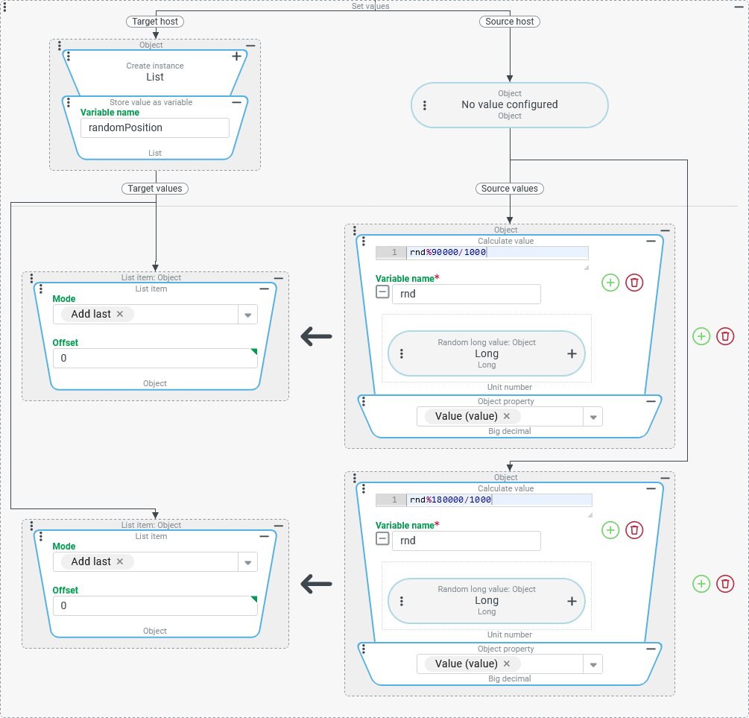Select the No value configured object node

click(x=509, y=104)
